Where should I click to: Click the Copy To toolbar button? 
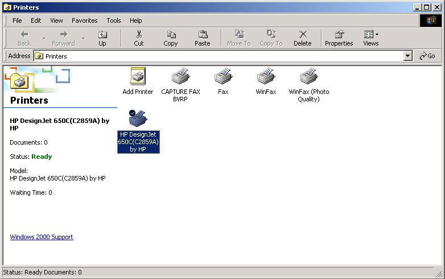(x=271, y=39)
